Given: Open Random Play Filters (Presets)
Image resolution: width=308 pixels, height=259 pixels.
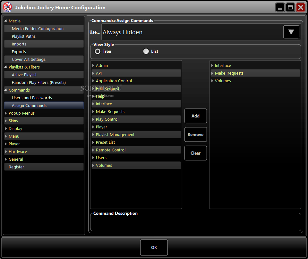Looking at the screenshot, I should pyautogui.click(x=44, y=82).
